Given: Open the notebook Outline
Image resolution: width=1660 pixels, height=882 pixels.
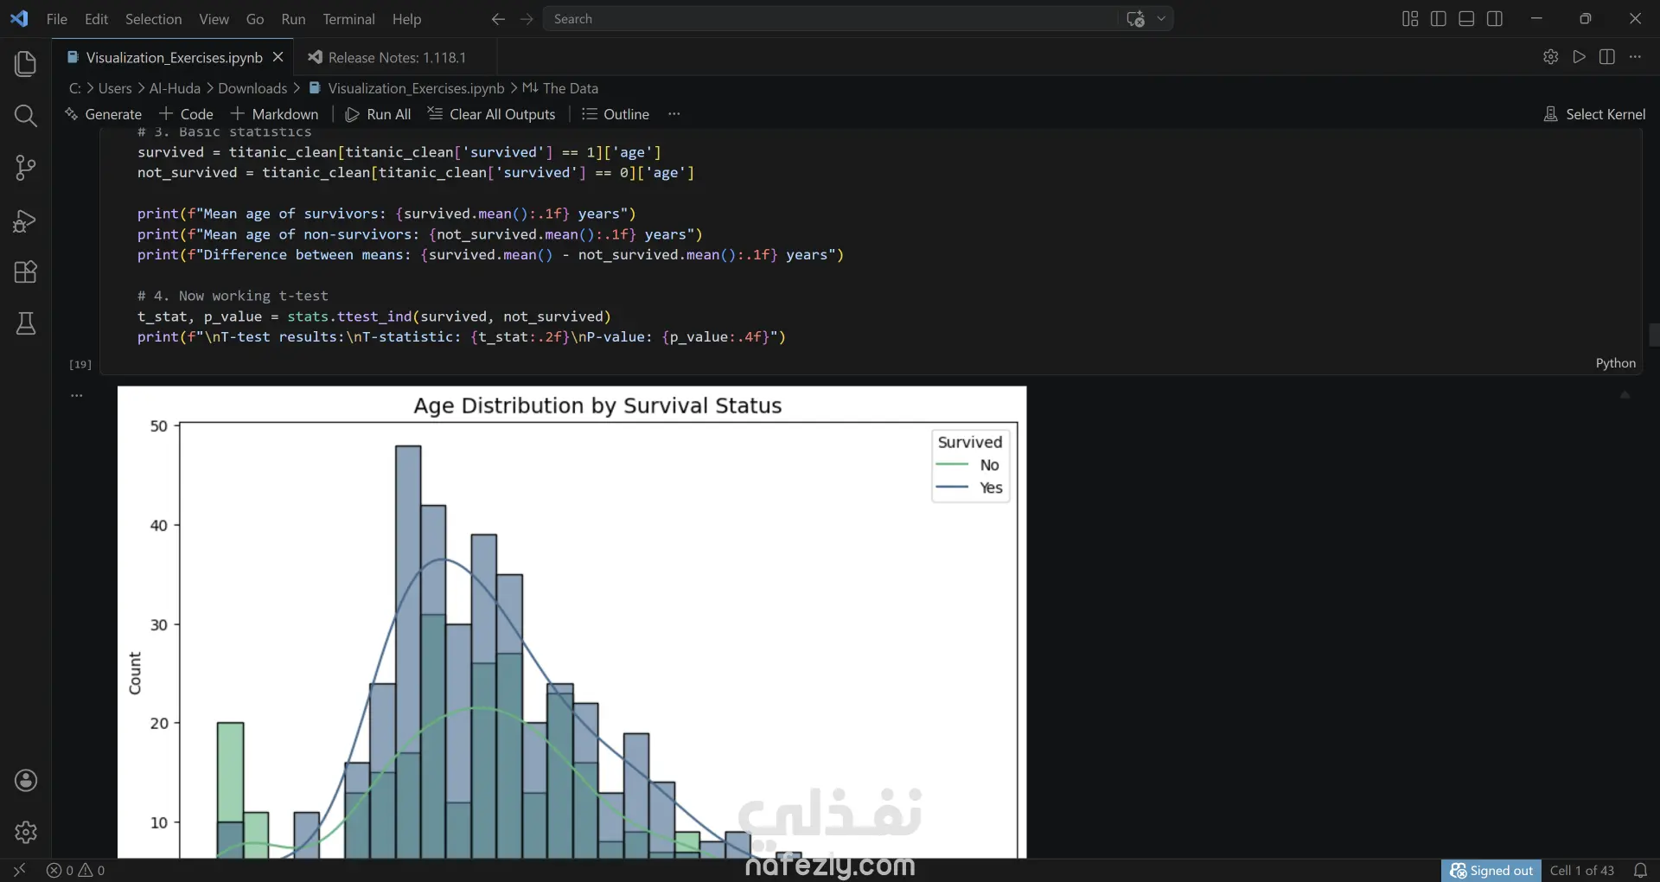Looking at the screenshot, I should [616, 114].
